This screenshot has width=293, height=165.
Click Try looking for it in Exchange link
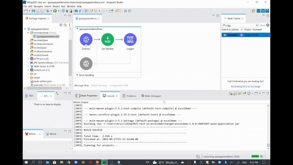point(245,87)
